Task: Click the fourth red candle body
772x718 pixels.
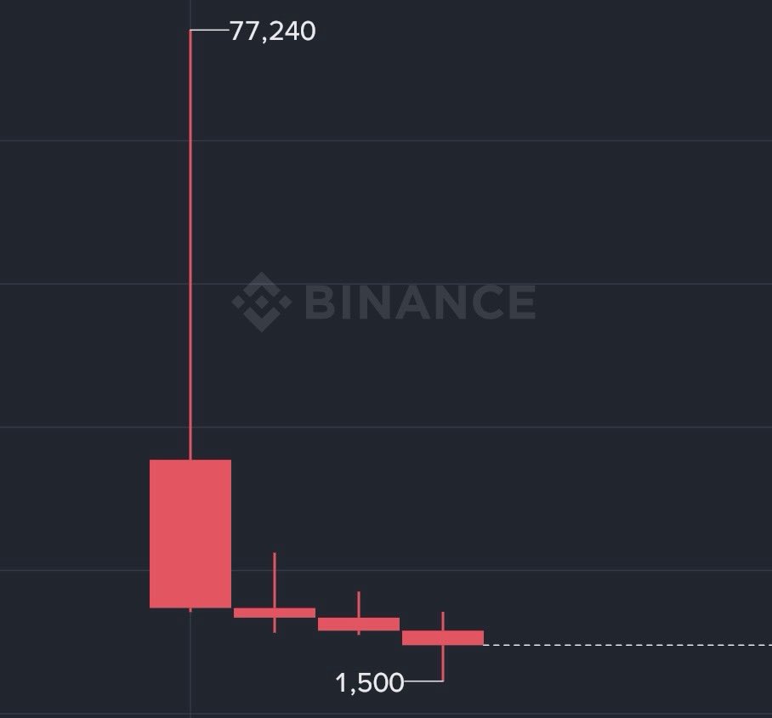Action: [x=443, y=637]
